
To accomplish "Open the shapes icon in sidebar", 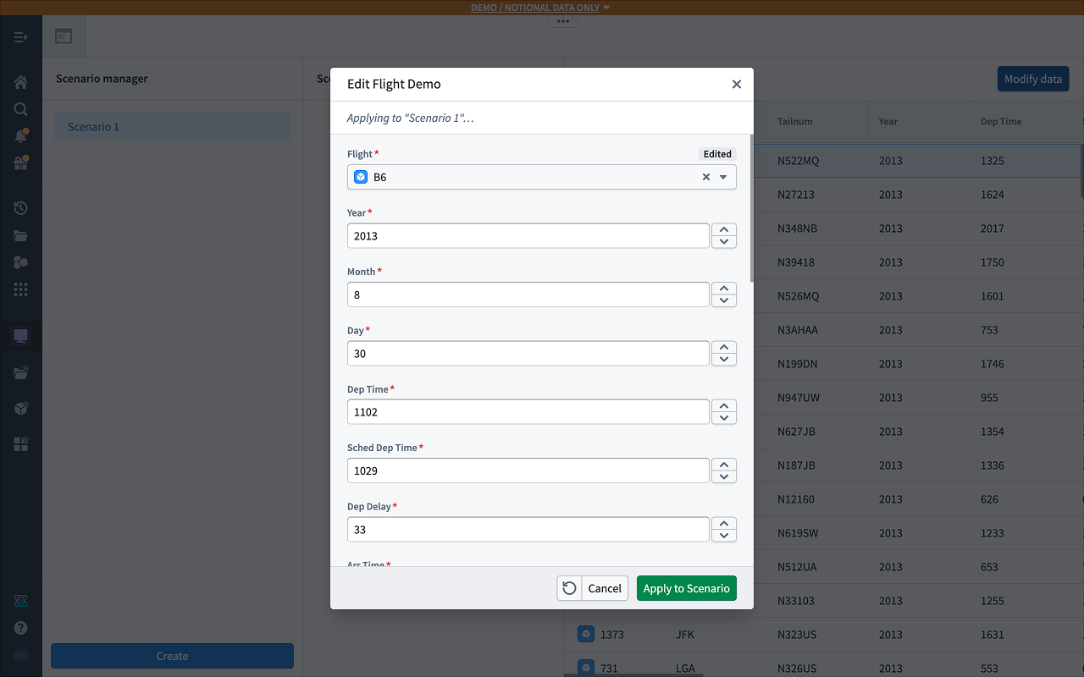I will 20,262.
